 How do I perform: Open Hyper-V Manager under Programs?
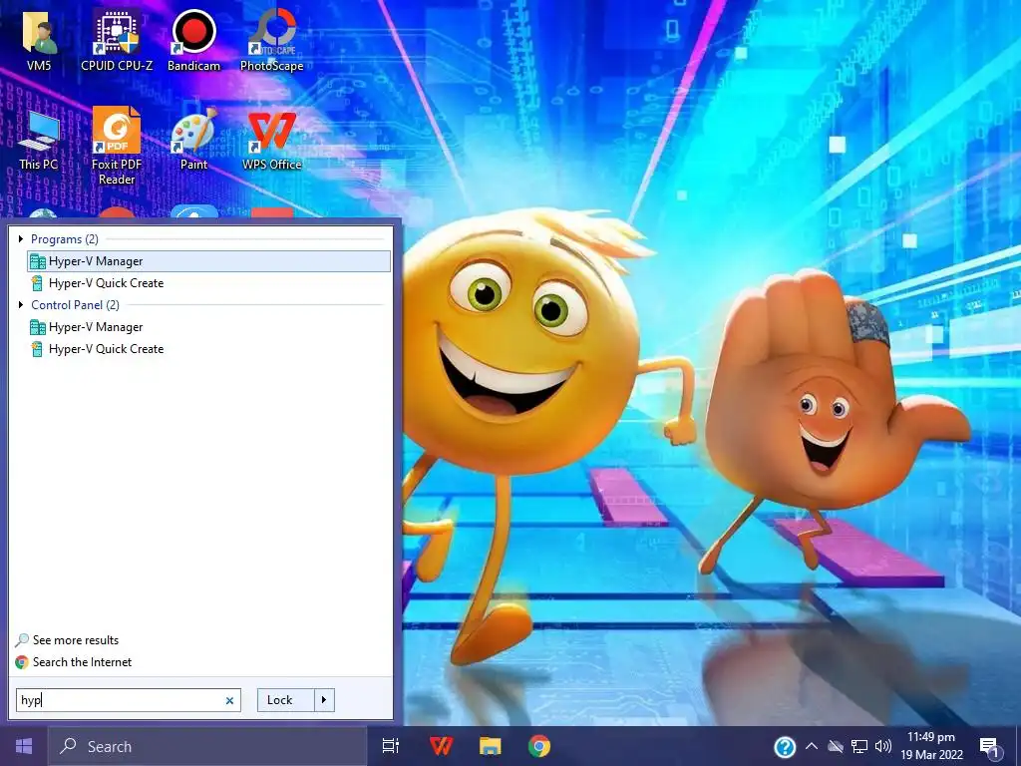click(209, 261)
